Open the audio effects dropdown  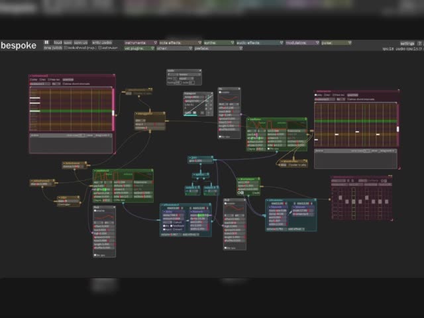pyautogui.click(x=260, y=42)
